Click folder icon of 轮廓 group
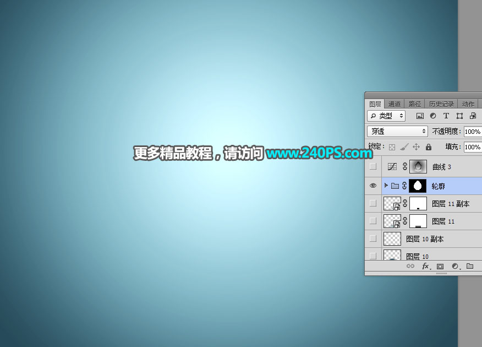482x347 pixels. coord(395,186)
